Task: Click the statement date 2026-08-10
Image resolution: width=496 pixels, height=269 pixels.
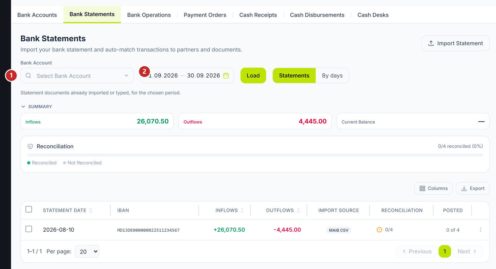Action: coord(59,230)
